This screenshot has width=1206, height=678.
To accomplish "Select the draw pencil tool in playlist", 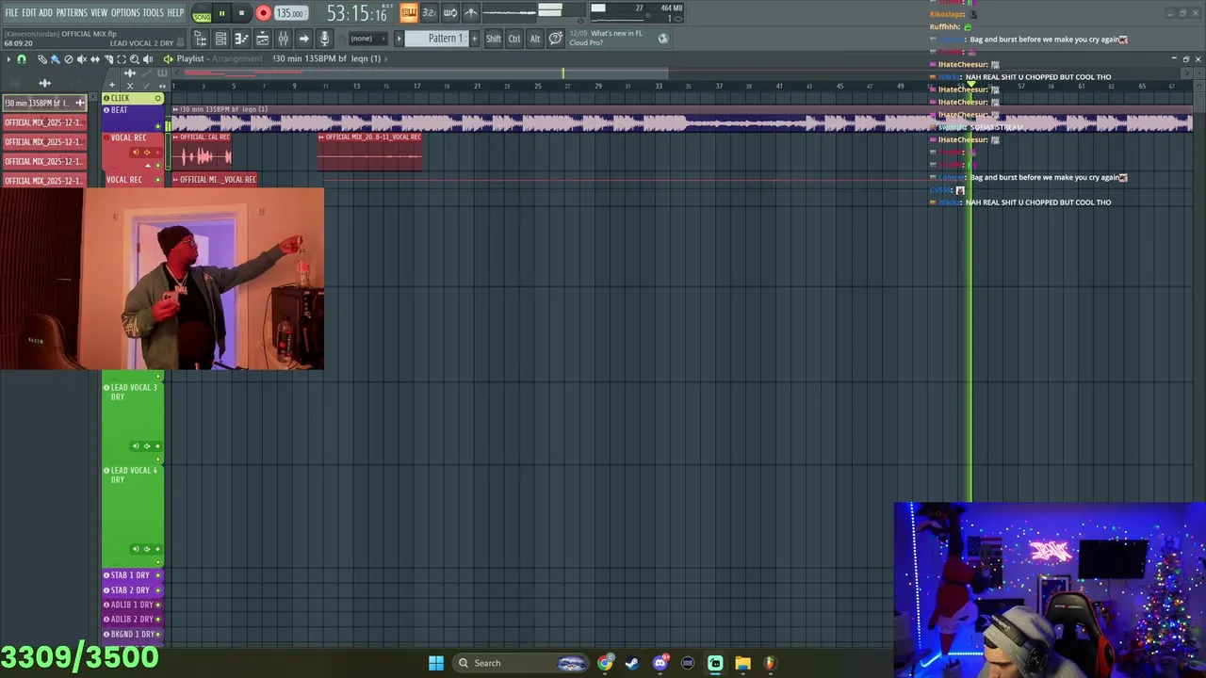I will (x=42, y=59).
